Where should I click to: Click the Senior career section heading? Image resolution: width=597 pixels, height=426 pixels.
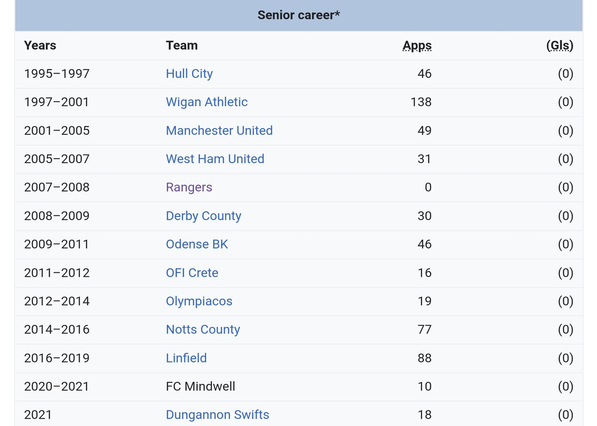point(298,15)
